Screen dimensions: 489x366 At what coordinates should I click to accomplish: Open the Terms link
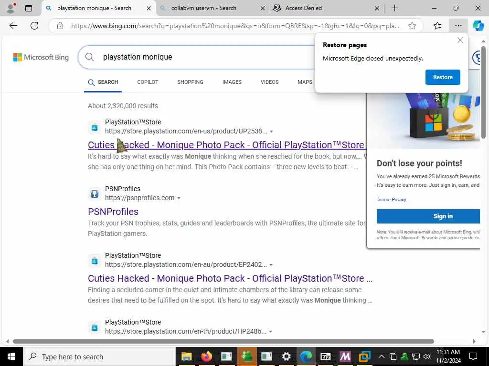(x=383, y=200)
